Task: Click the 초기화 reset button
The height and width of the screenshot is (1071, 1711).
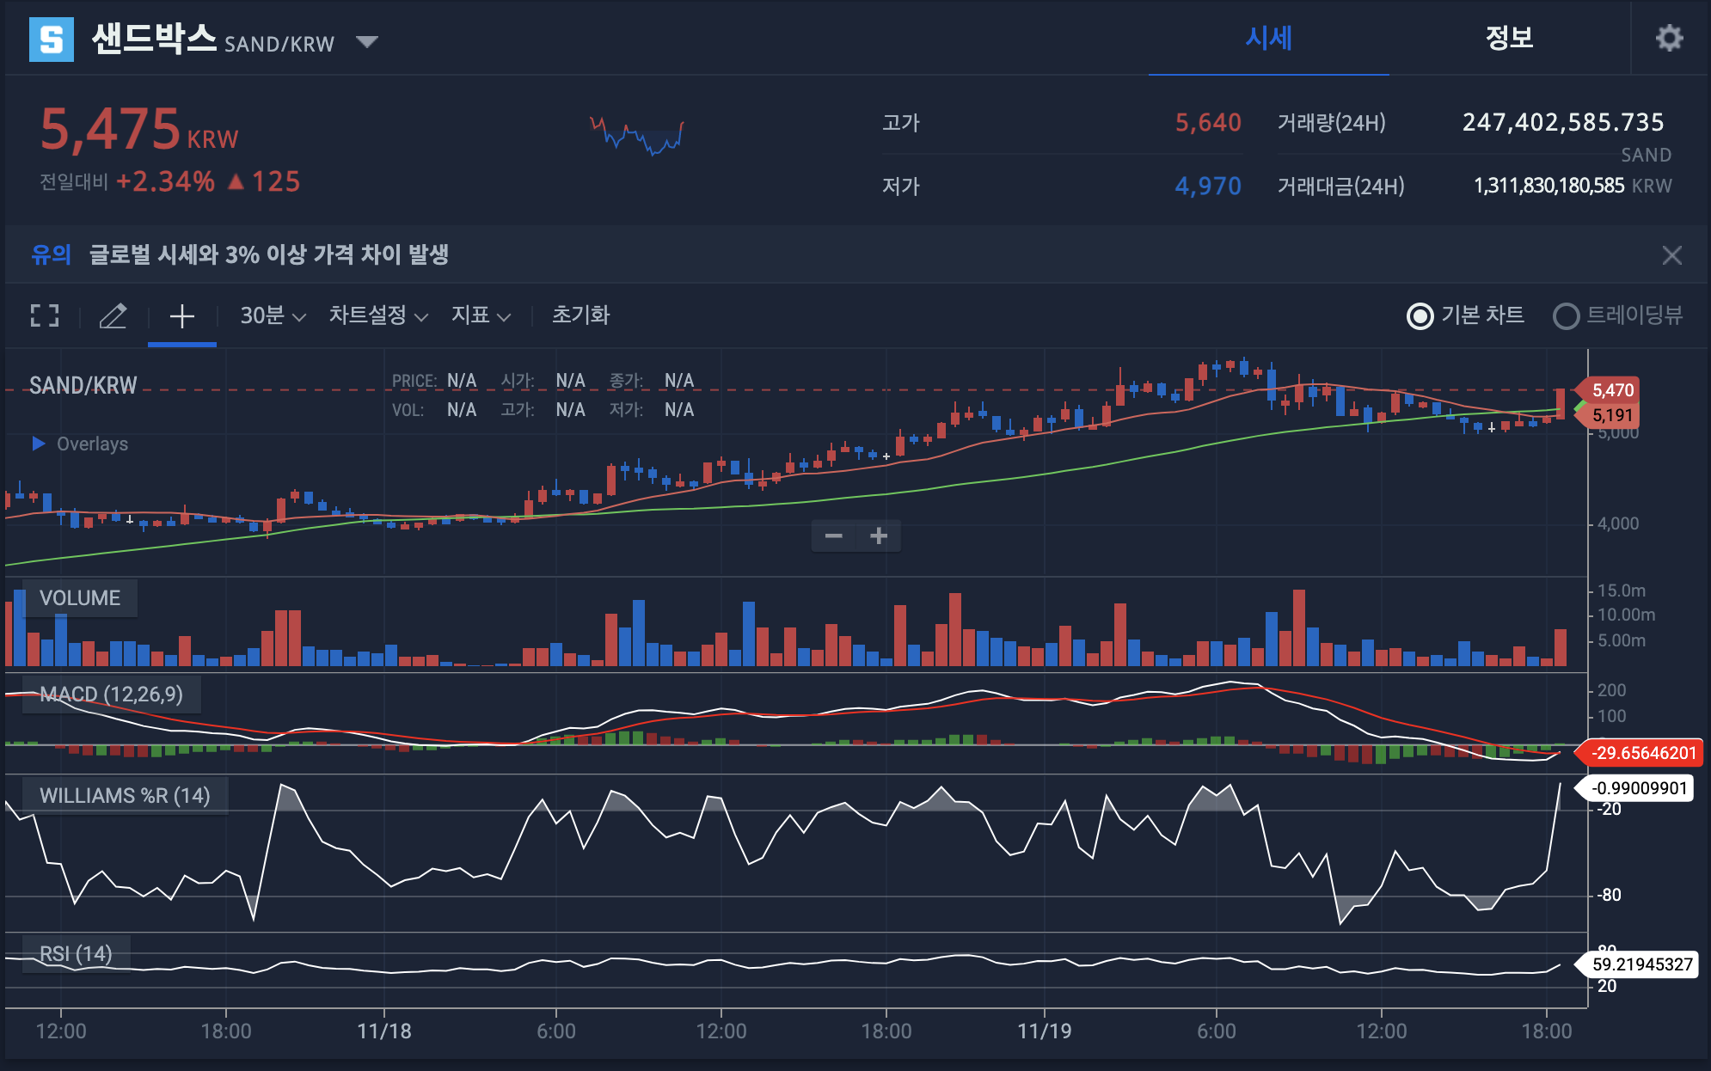Action: pyautogui.click(x=580, y=315)
